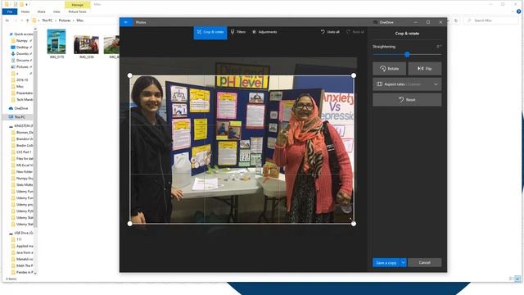Click This PC in the address breadcrumb
The image size is (524, 295).
point(47,20)
